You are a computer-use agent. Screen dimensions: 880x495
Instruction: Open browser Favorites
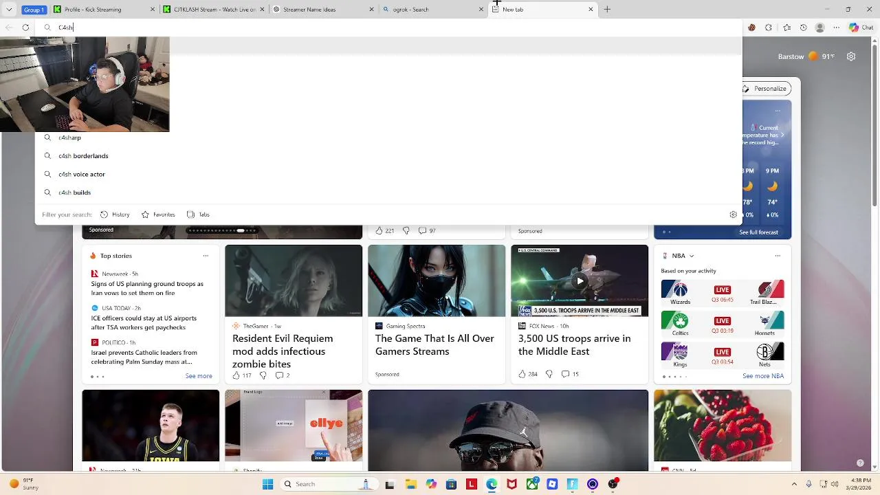(x=786, y=27)
